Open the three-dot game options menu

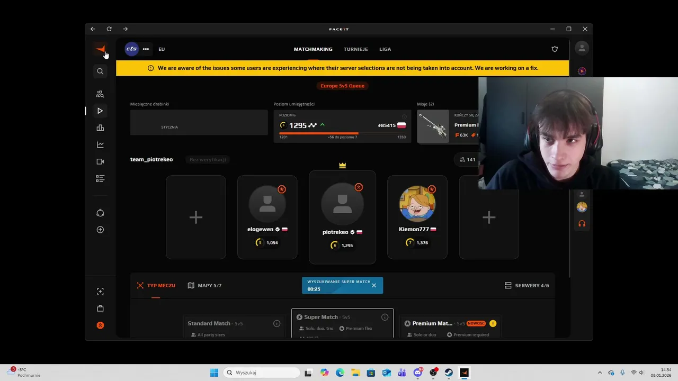(146, 49)
